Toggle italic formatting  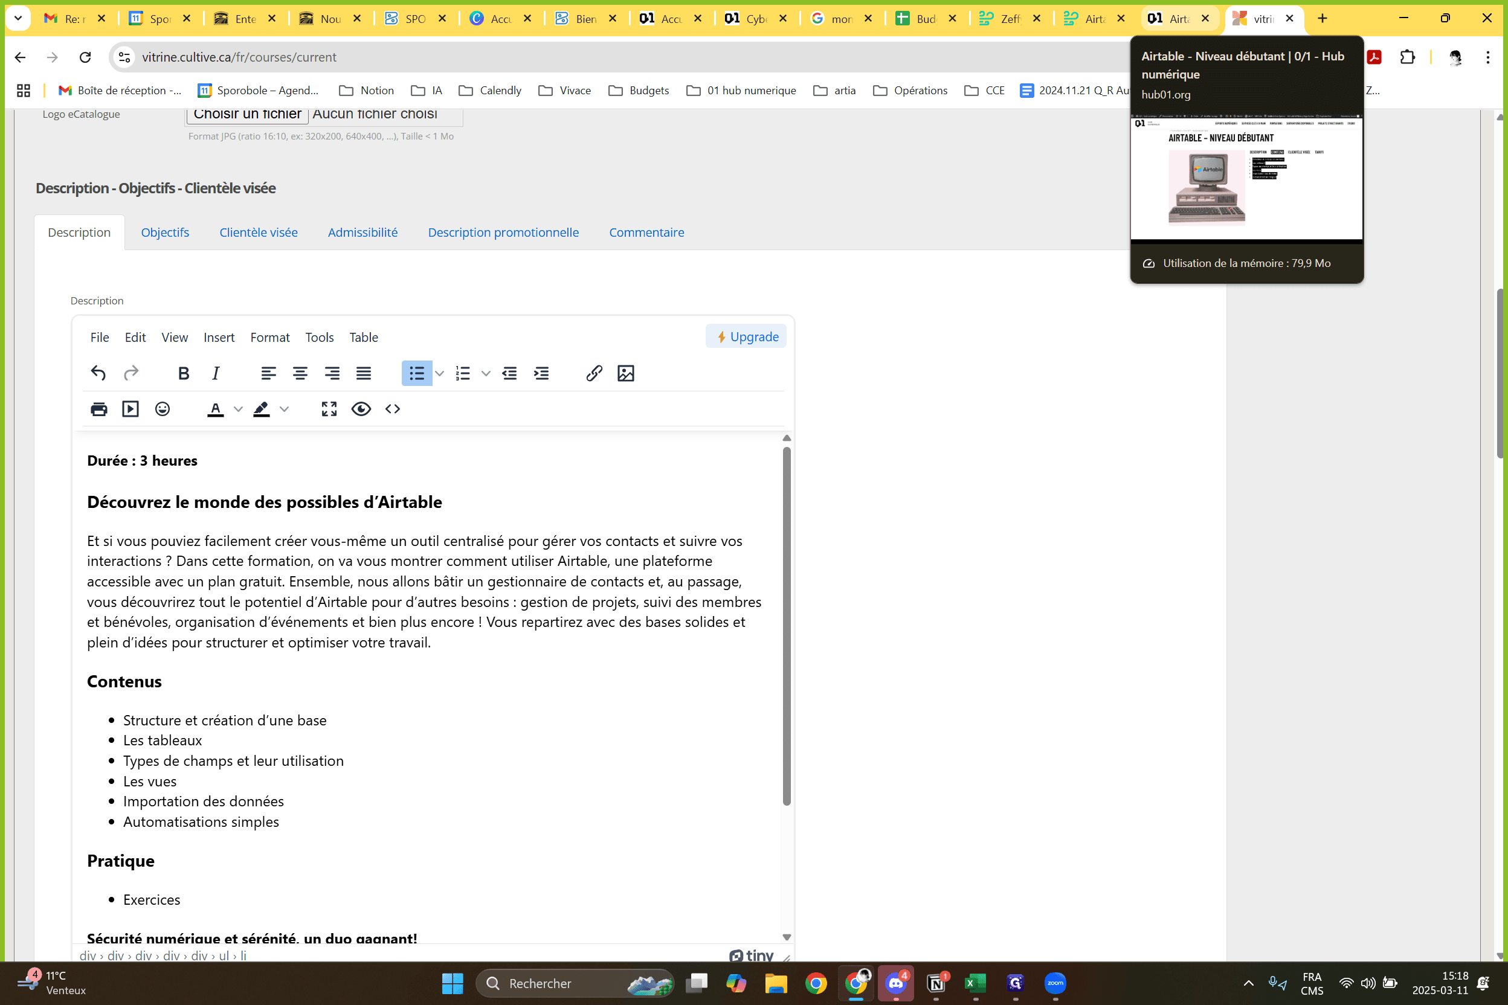click(216, 373)
